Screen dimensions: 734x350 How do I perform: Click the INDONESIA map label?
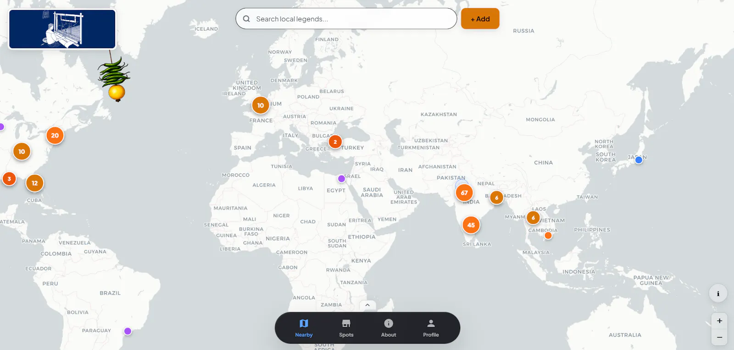pos(579,272)
